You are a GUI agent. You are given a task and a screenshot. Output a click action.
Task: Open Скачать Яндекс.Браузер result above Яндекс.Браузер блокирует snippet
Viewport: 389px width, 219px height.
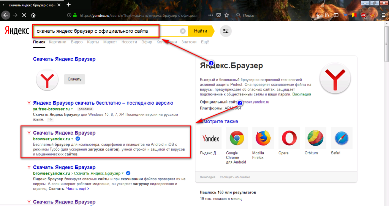click(x=64, y=167)
